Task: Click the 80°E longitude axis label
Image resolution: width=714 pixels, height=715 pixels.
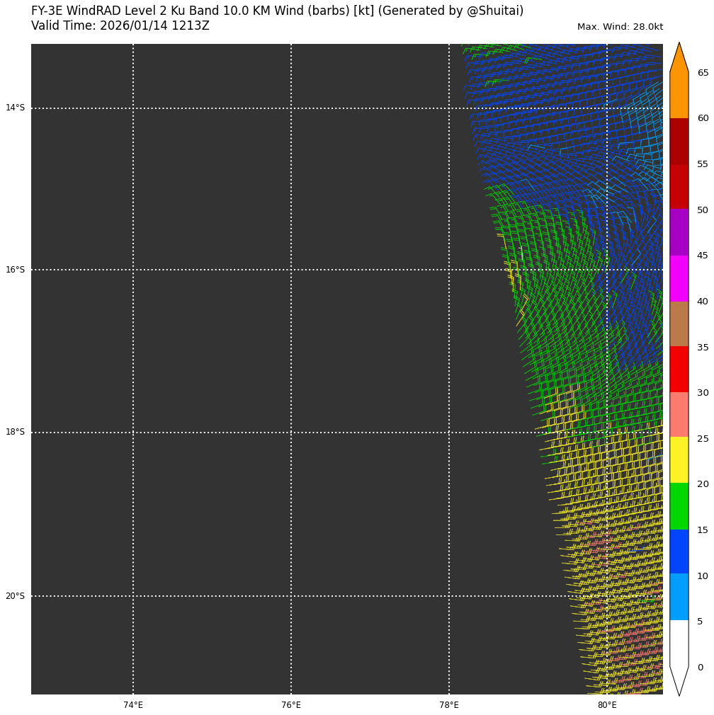Action: (x=607, y=705)
